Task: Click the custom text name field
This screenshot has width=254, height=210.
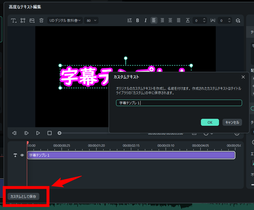Action: (179, 103)
